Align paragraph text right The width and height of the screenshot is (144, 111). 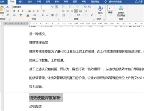point(72,11)
